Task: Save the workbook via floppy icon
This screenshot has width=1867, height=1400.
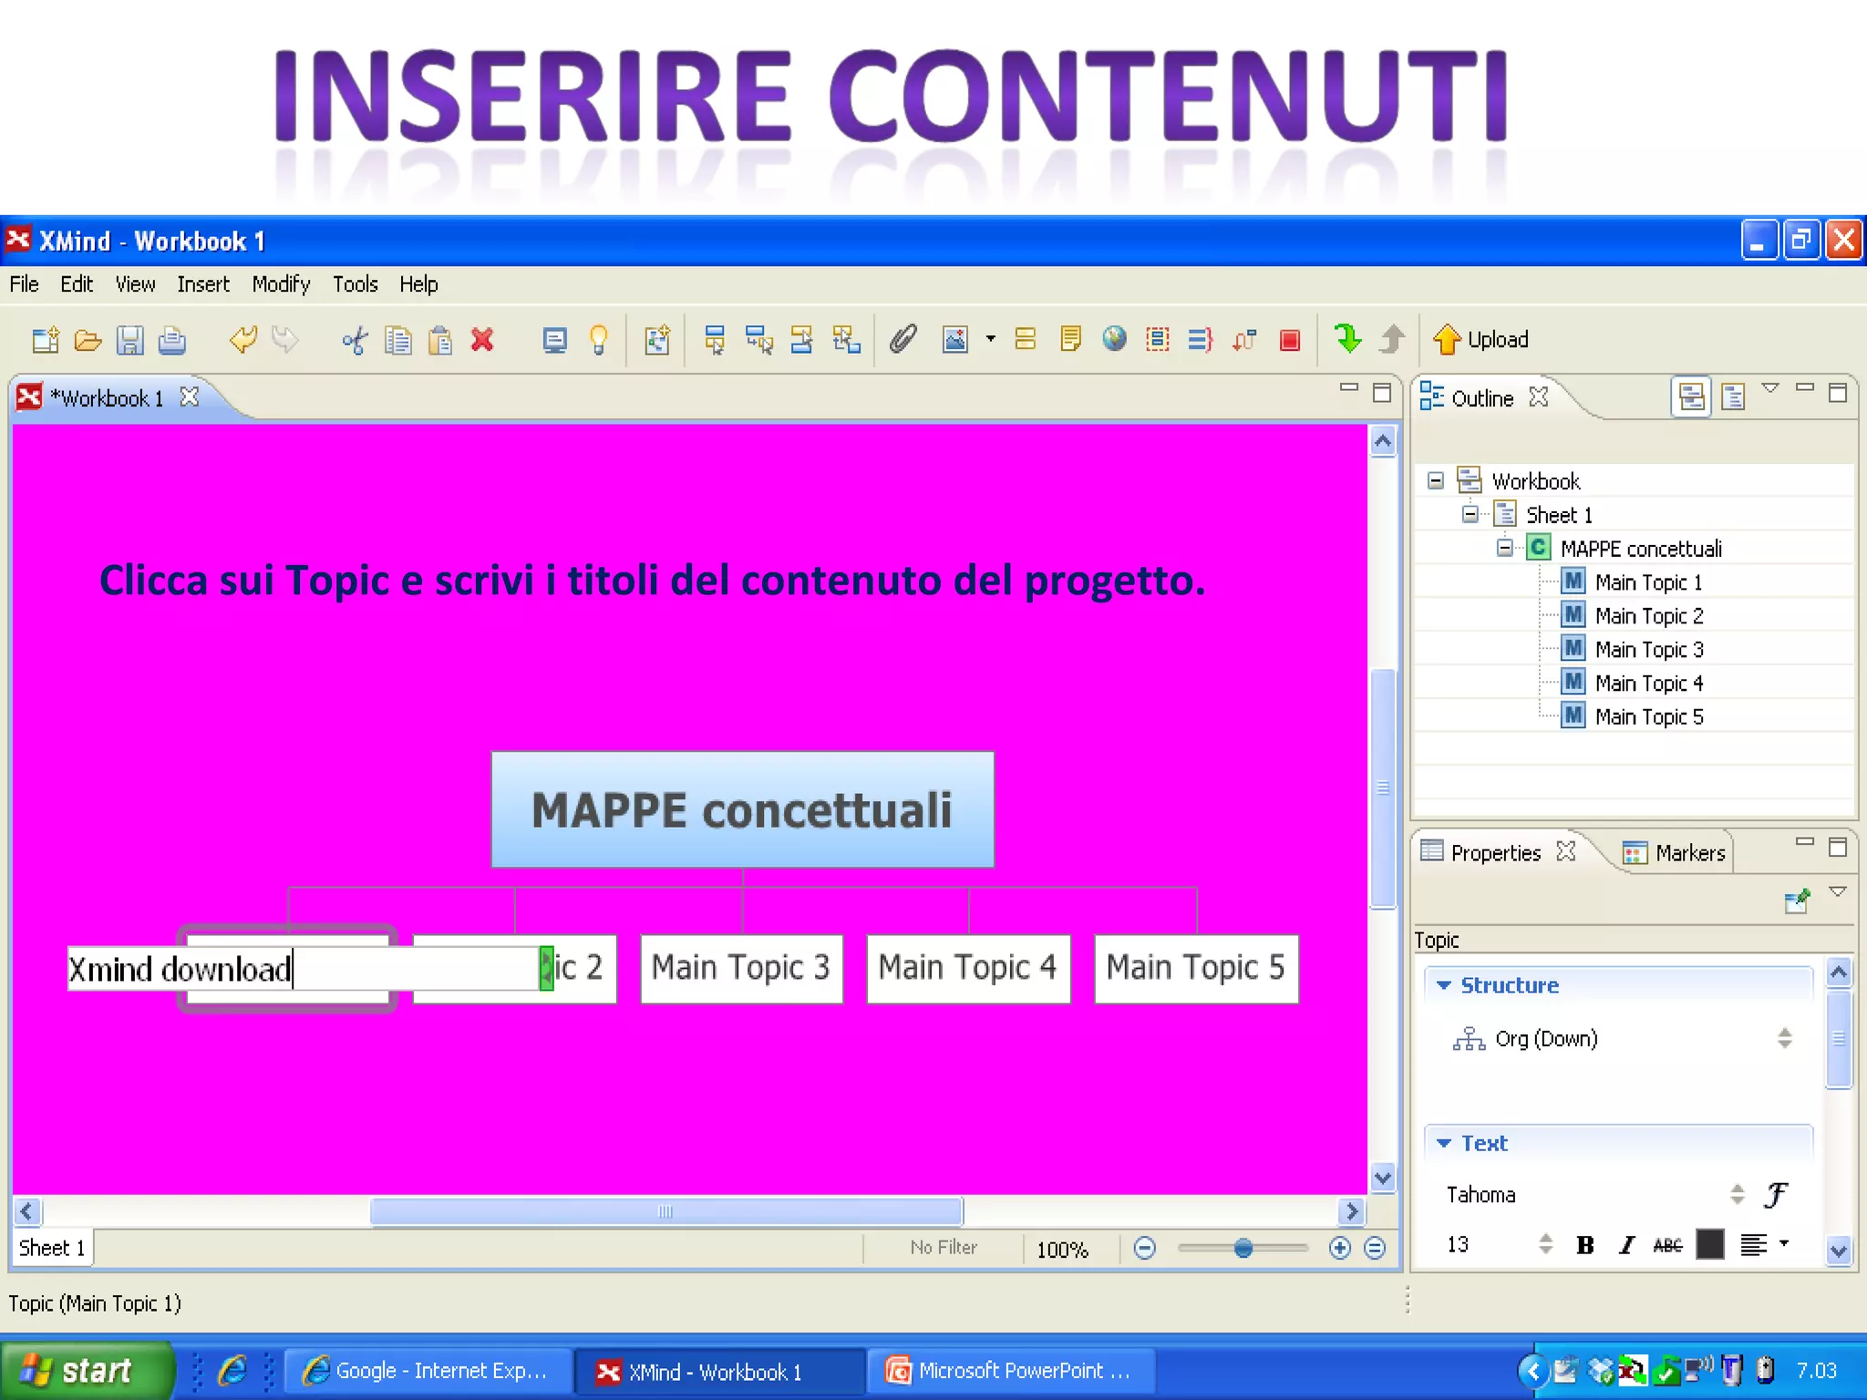Action: point(130,341)
